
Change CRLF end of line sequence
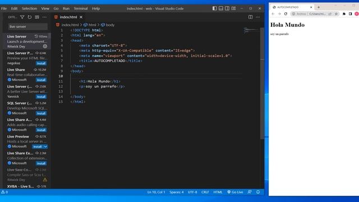(x=205, y=192)
